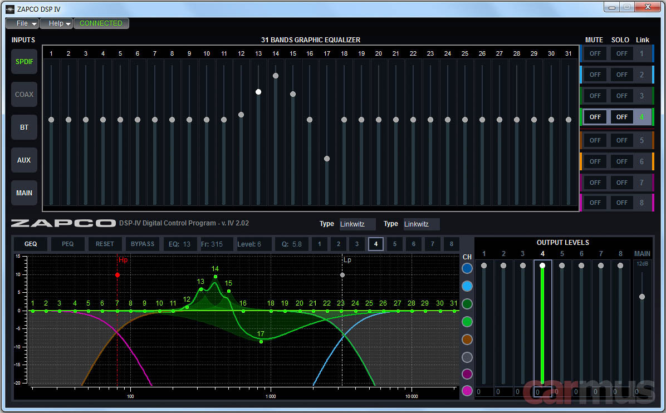Toggle solo for channel 8
Viewport: 666px width, 413px height.
pyautogui.click(x=621, y=203)
